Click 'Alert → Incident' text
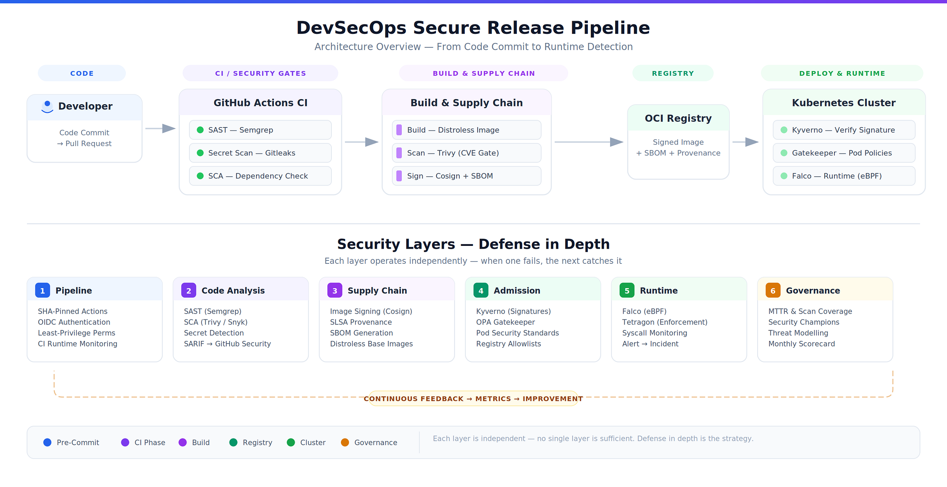 point(650,344)
